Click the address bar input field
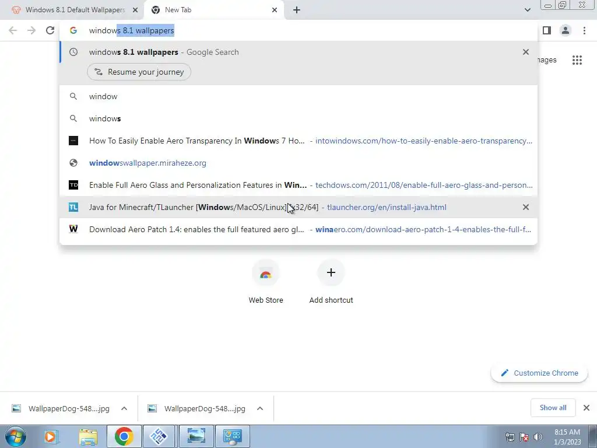The image size is (597, 448). [x=299, y=30]
